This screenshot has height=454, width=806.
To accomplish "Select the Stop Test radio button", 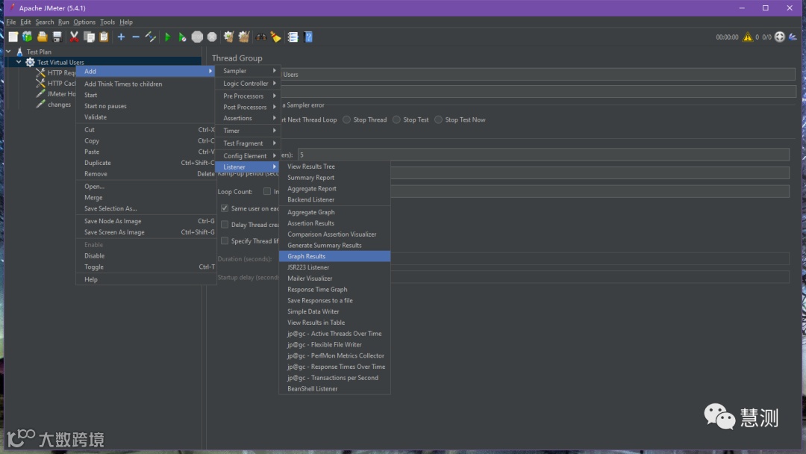I will click(396, 119).
